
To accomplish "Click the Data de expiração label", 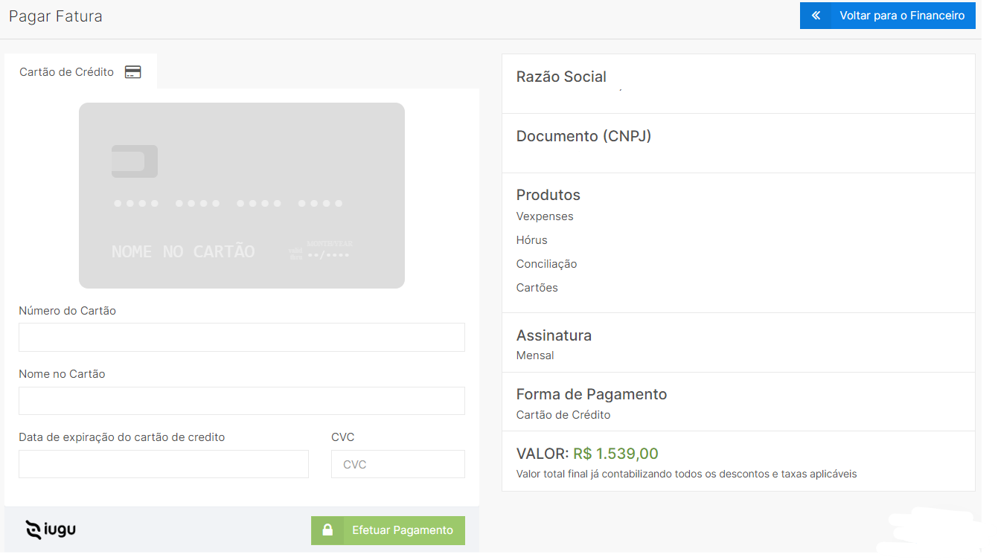I will (122, 437).
